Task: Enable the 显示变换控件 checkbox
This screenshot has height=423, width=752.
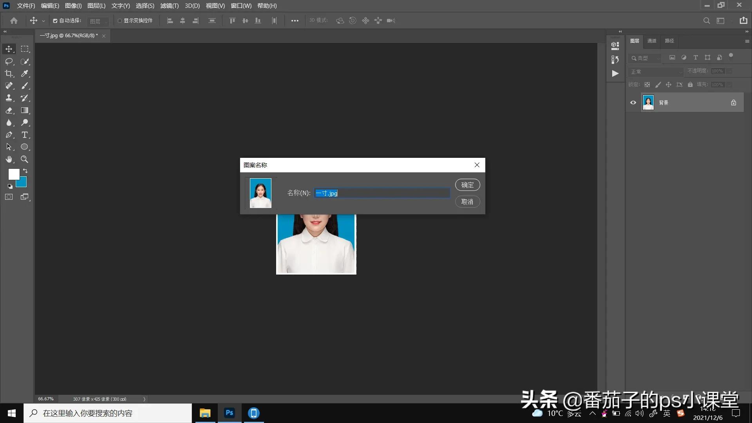Action: 120,21
